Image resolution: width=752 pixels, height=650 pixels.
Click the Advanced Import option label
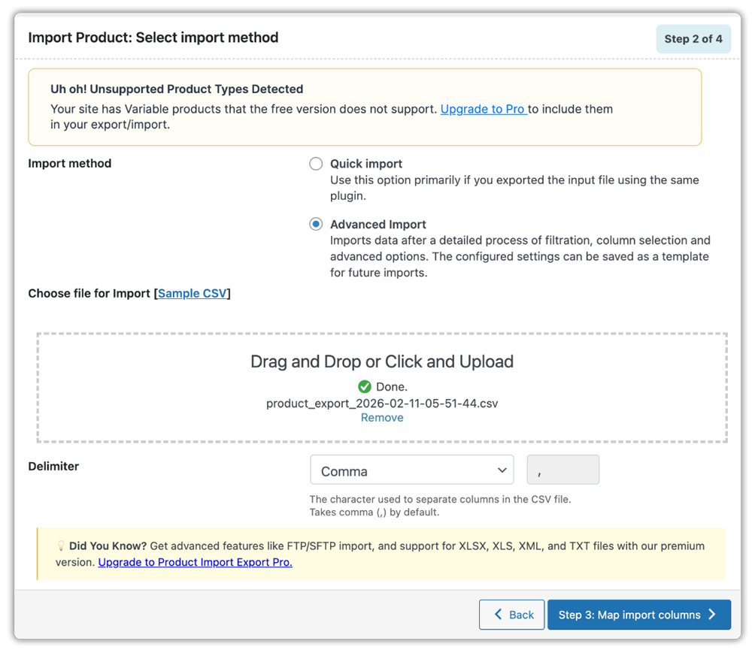[378, 225]
